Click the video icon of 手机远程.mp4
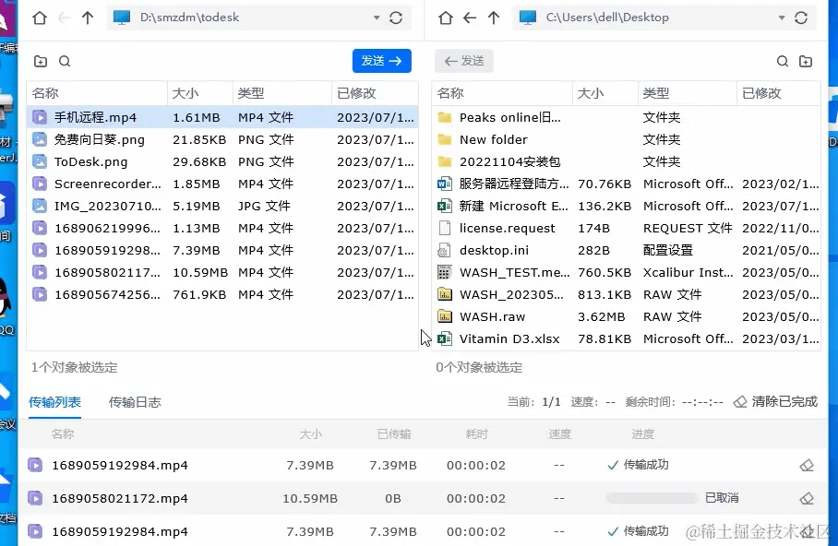Screen dimensions: 838x546 click(40, 117)
